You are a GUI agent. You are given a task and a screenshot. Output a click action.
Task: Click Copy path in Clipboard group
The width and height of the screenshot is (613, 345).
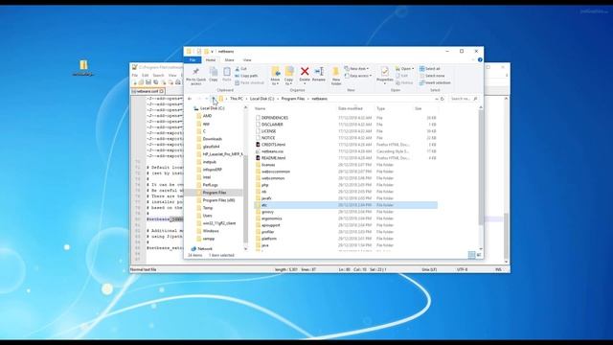pyautogui.click(x=246, y=76)
